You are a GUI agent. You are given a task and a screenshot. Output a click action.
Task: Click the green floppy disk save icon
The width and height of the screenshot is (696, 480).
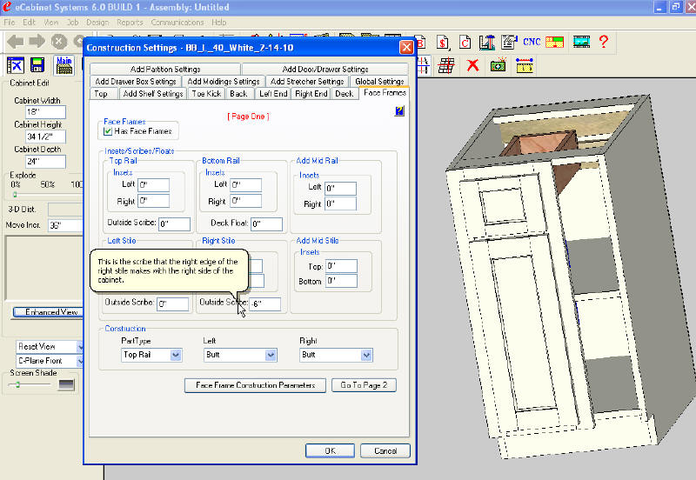37,65
